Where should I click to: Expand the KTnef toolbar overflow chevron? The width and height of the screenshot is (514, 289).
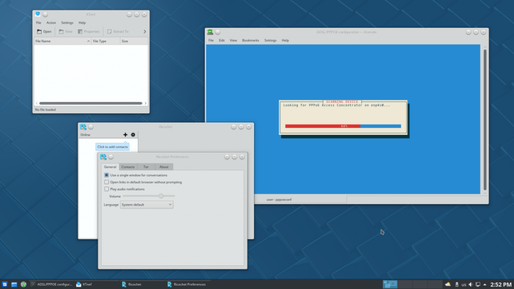(x=145, y=32)
